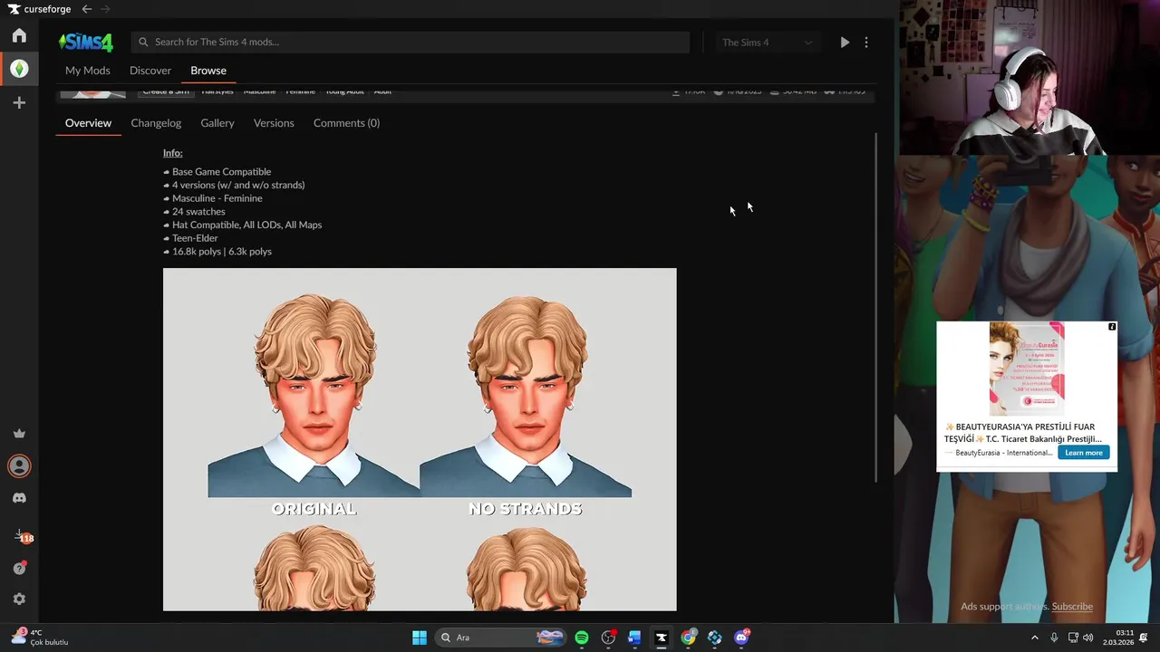The height and width of the screenshot is (652, 1160).
Task: Click the Learn more ad button
Action: click(1084, 453)
